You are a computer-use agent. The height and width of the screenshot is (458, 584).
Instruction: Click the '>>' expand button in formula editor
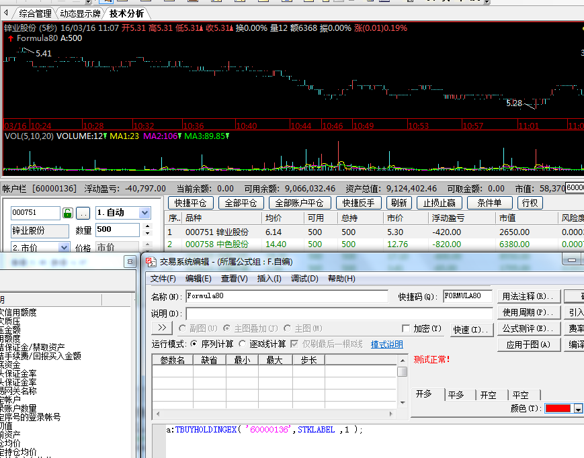tap(162, 328)
